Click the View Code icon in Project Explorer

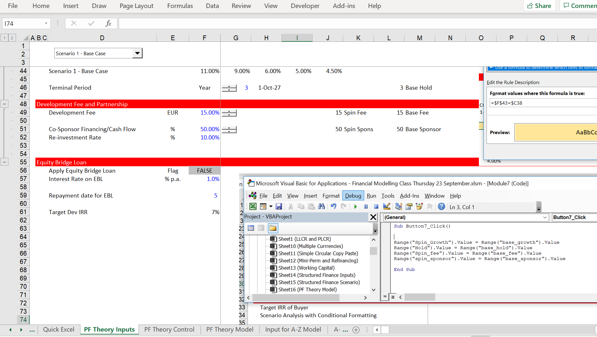251,228
